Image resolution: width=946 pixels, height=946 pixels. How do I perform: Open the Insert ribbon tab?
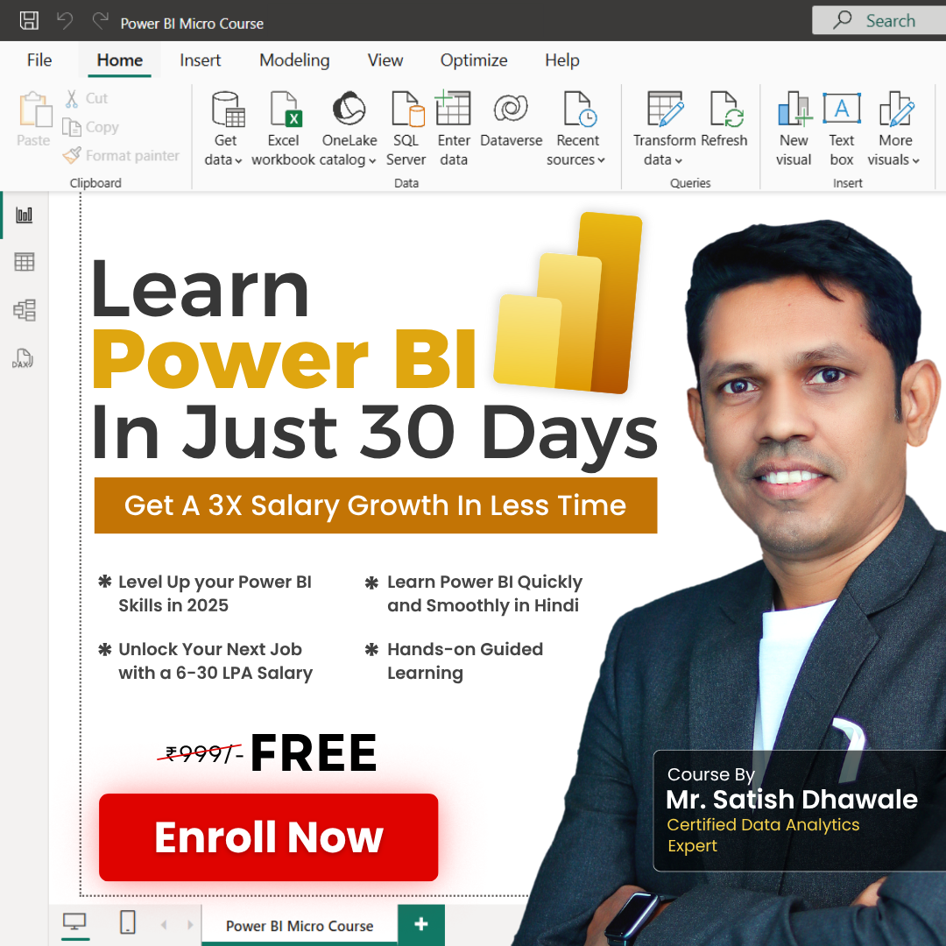pos(200,60)
